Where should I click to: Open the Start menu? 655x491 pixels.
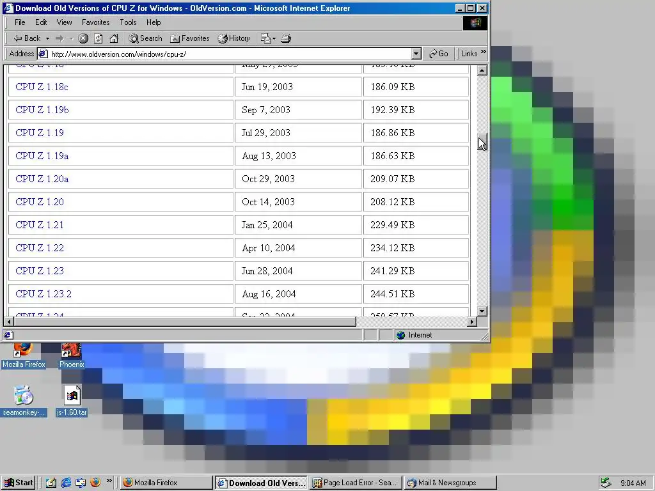(19, 483)
